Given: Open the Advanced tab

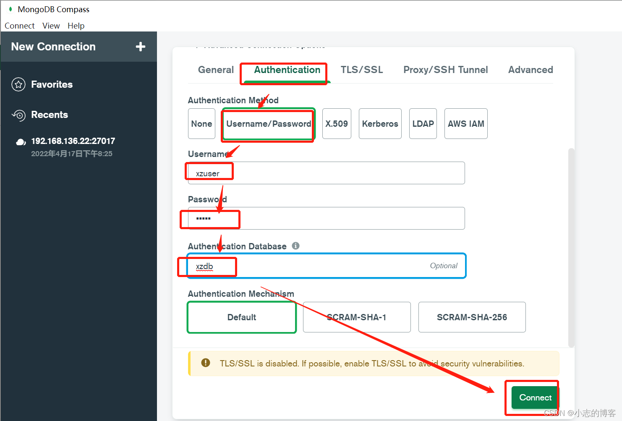Looking at the screenshot, I should (531, 70).
